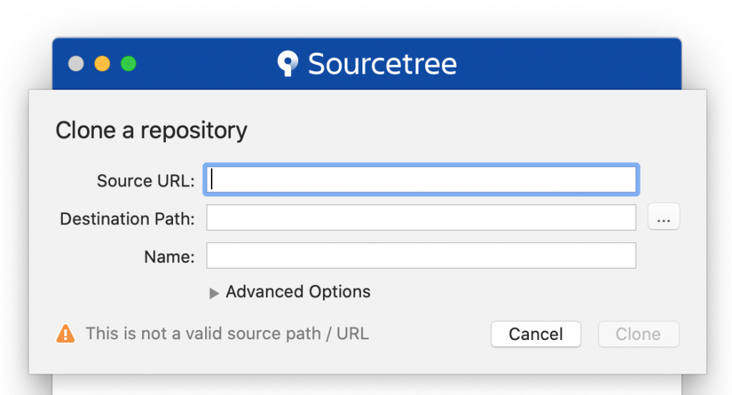Screen dimensions: 732x395
Task: Click into the Name text field
Action: (x=421, y=256)
